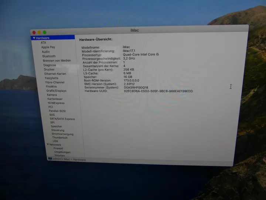Viewport: 266px width, 200px height.
Task: Click the Modellname label
Action: 91,47
